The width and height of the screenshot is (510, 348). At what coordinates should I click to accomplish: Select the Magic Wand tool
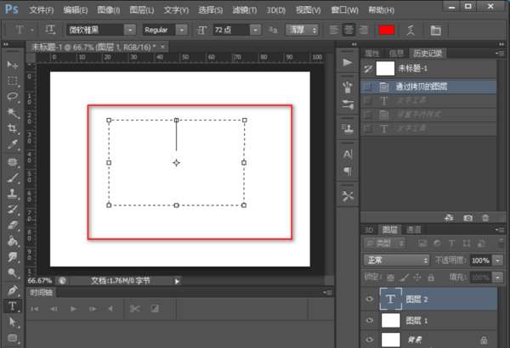coord(13,112)
